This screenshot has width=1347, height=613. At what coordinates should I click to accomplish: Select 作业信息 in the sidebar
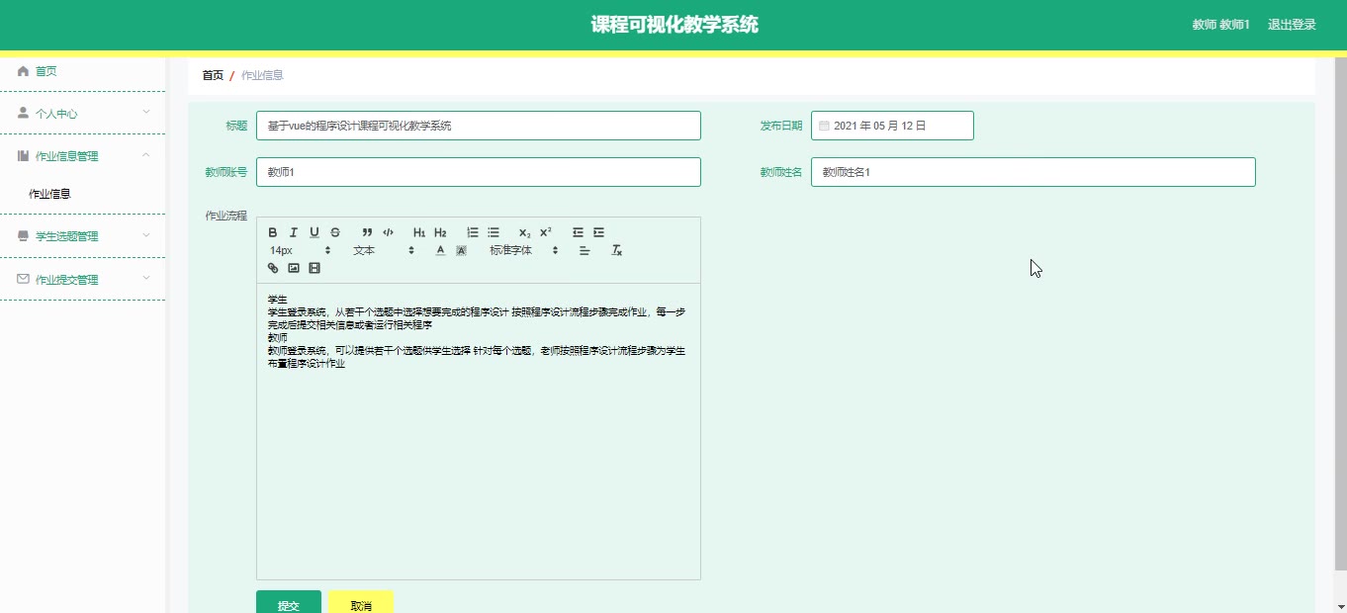point(48,193)
